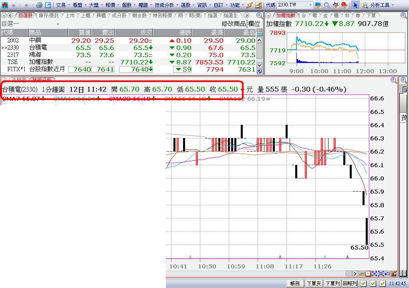Click the chart horizontal scrollbar thumb
409x288 pixels.
click(349, 274)
